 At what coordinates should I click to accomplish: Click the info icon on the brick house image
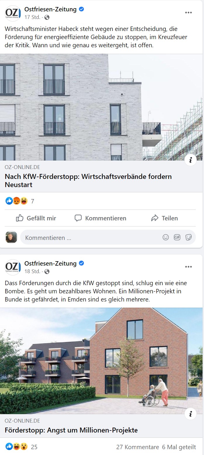tap(191, 414)
